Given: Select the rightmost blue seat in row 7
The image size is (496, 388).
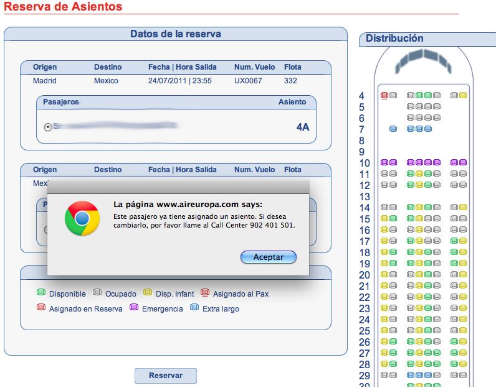Looking at the screenshot, I should coord(428,129).
